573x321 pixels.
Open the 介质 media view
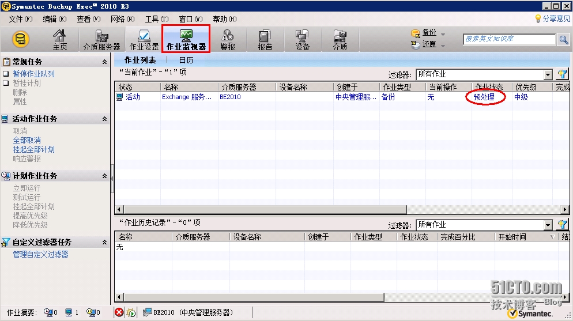[x=340, y=39]
